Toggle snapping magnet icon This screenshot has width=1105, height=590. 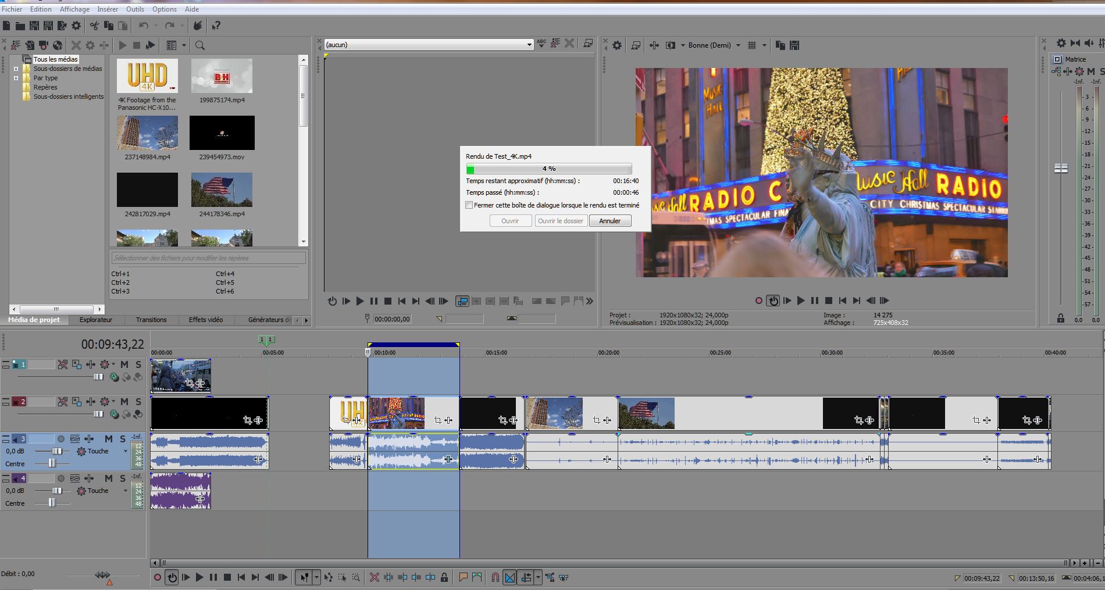point(495,577)
